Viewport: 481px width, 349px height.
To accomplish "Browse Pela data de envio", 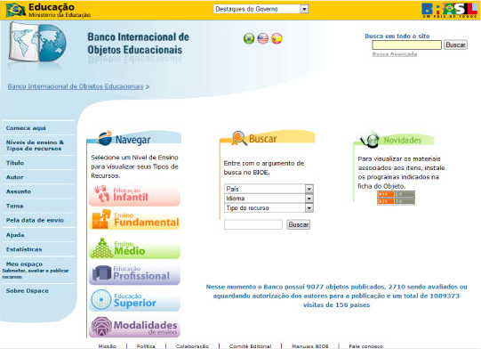I will coord(35,220).
